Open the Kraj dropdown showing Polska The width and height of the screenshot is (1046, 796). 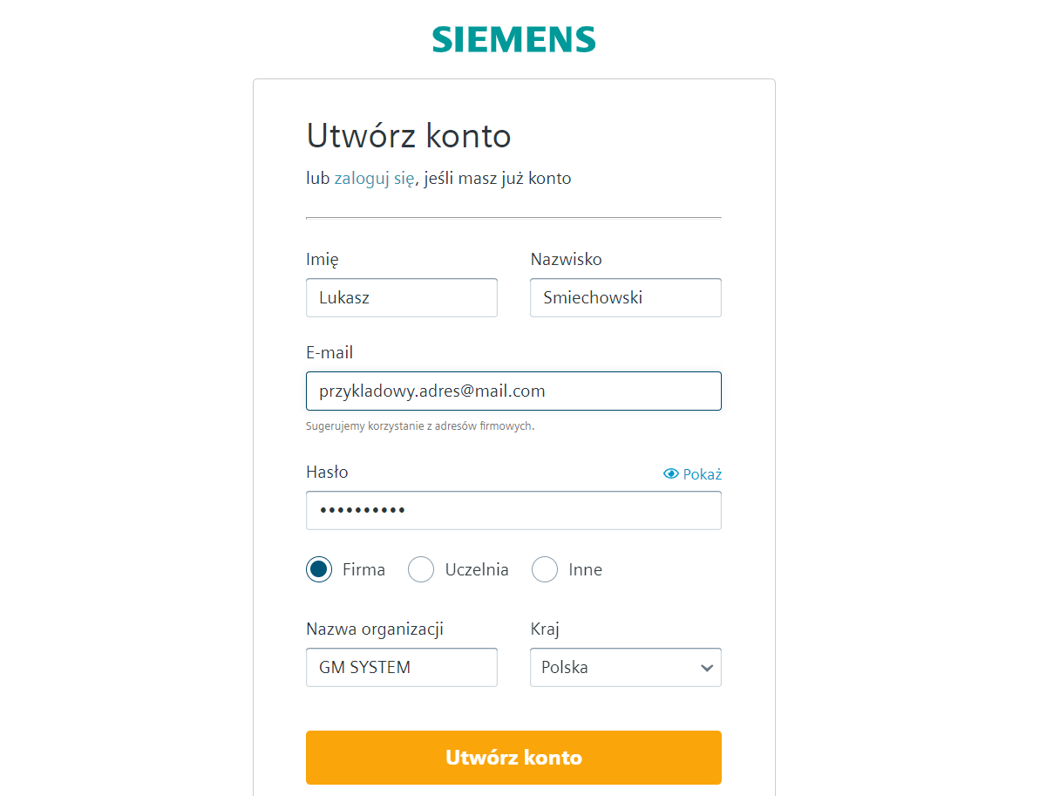626,668
